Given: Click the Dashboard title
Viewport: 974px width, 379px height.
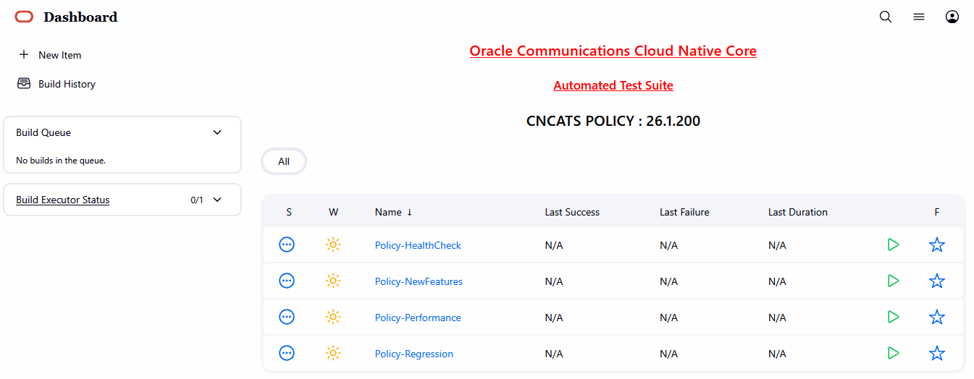Looking at the screenshot, I should [x=80, y=17].
